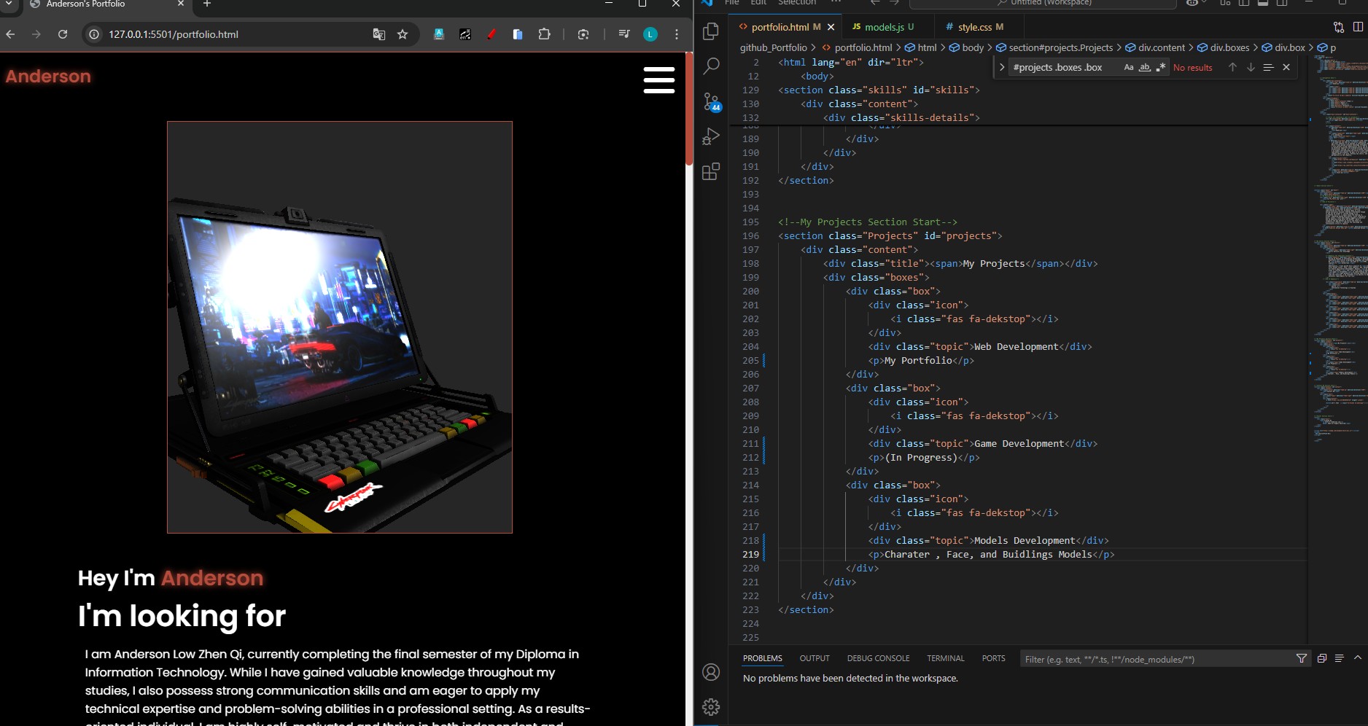Click github_Portfolio in the breadcrumb
The width and height of the screenshot is (1368, 726).
[773, 47]
